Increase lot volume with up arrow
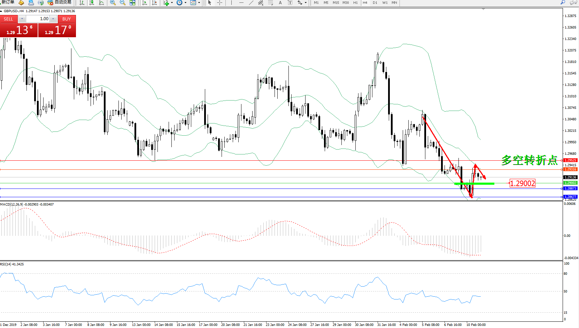This screenshot has height=328, width=579. 53,19
